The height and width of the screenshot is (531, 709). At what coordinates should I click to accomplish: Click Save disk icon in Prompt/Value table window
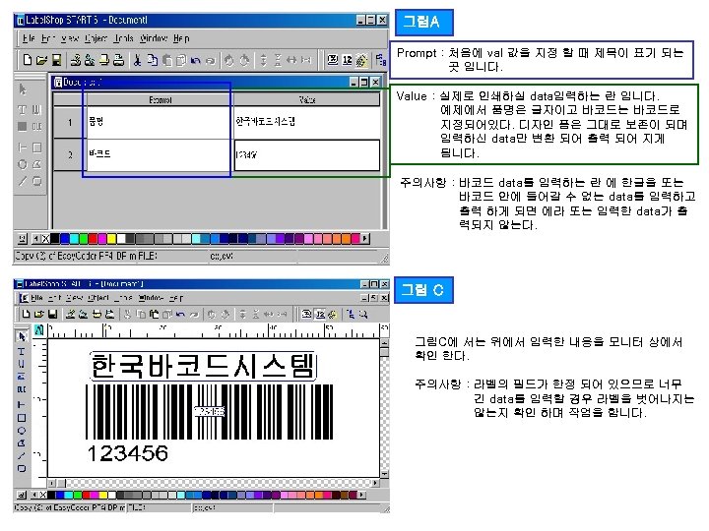(56, 60)
